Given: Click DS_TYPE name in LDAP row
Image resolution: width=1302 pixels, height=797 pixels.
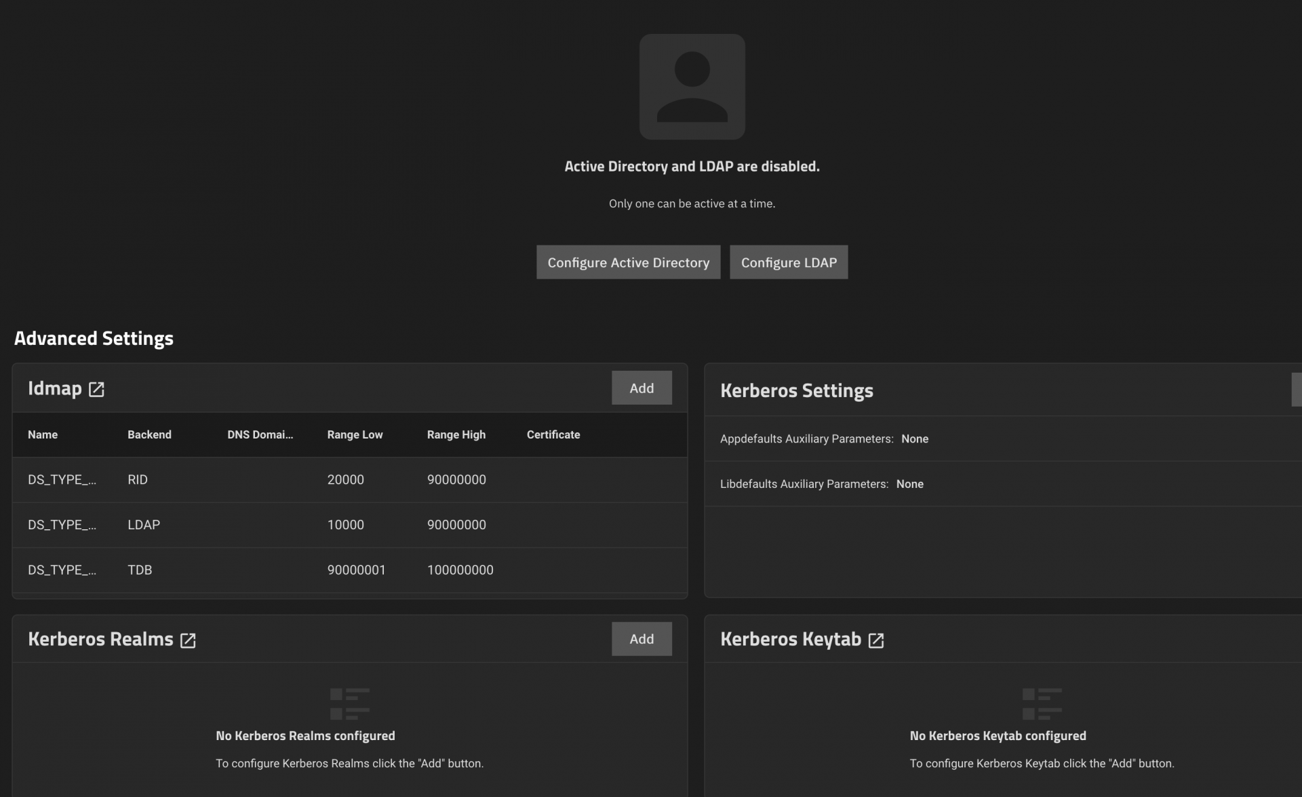Looking at the screenshot, I should coord(62,525).
